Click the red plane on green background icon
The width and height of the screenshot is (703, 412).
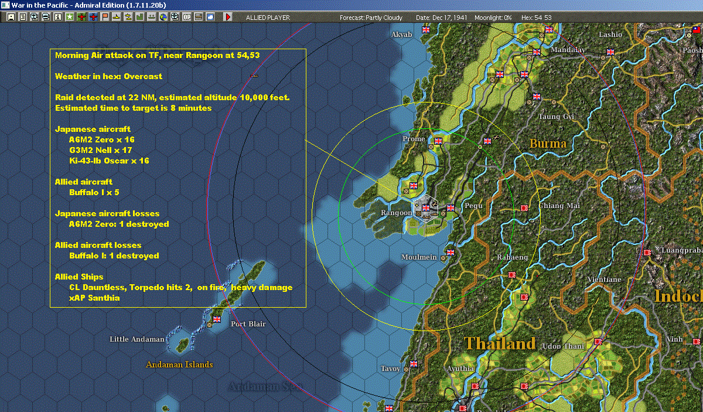pyautogui.click(x=81, y=17)
